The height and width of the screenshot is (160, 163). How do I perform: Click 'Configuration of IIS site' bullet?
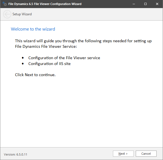tap(50, 64)
